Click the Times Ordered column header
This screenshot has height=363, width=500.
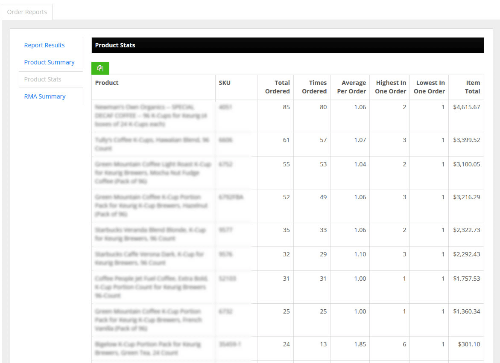tap(314, 87)
